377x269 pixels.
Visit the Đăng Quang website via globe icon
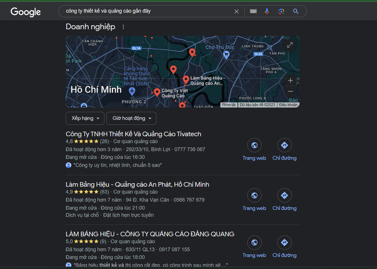(254, 243)
